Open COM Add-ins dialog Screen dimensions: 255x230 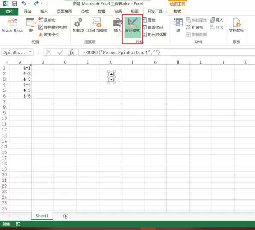[x=96, y=25]
